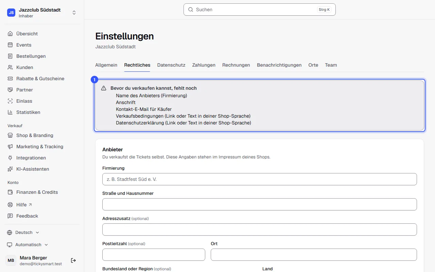The height and width of the screenshot is (272, 435).
Task: Open the Team tab
Action: coord(331,65)
